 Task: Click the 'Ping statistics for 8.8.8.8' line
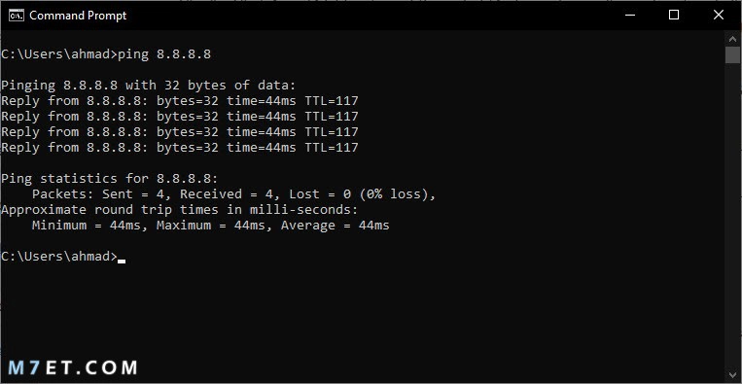coord(109,179)
